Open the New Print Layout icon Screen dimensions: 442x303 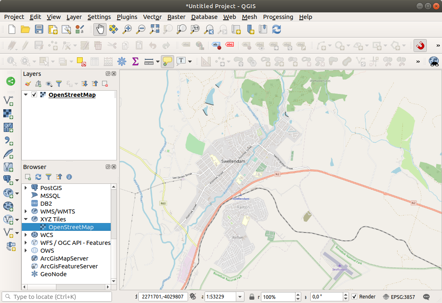tap(53, 29)
